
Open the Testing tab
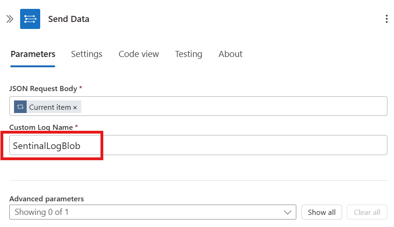click(x=188, y=54)
